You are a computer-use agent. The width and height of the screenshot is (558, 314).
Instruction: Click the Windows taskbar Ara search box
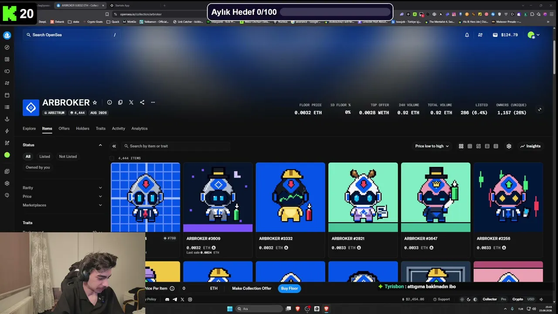click(x=259, y=309)
